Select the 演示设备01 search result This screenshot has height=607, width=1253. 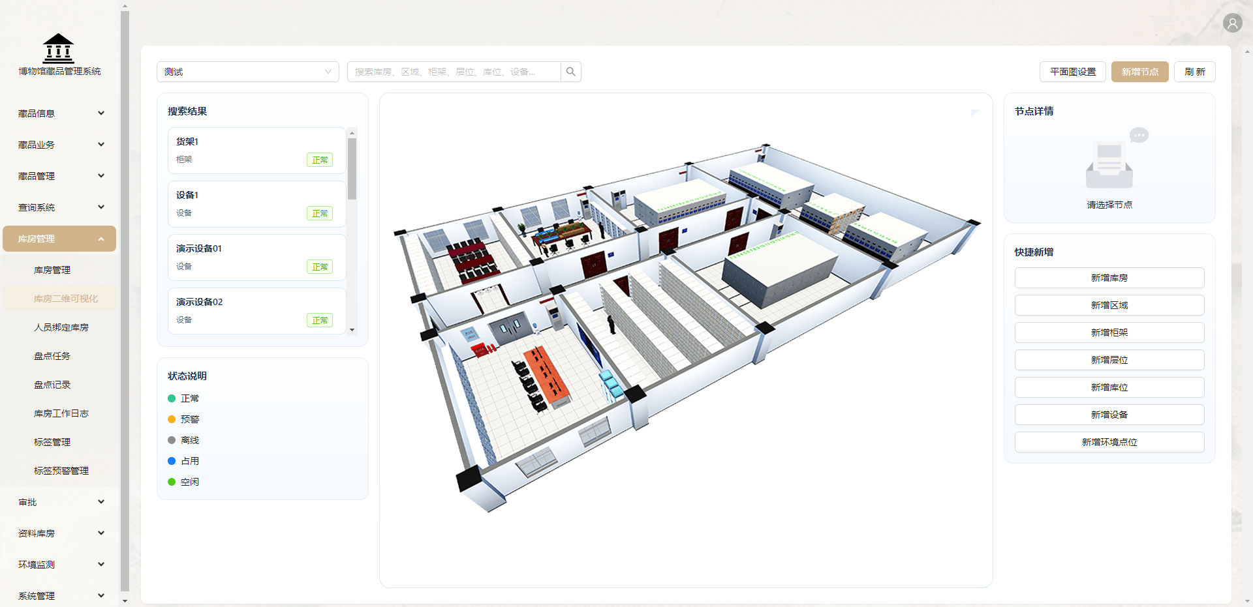coord(256,258)
